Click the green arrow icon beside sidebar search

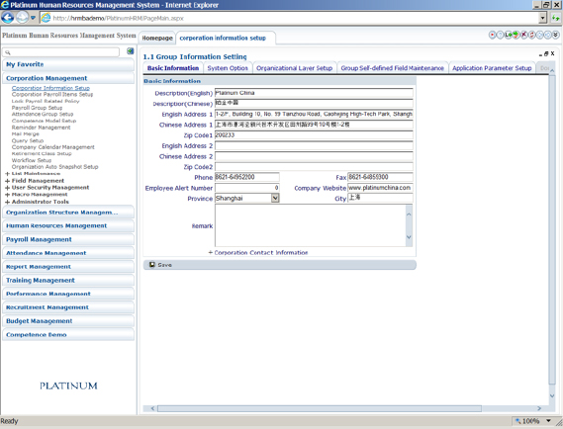pyautogui.click(x=130, y=51)
